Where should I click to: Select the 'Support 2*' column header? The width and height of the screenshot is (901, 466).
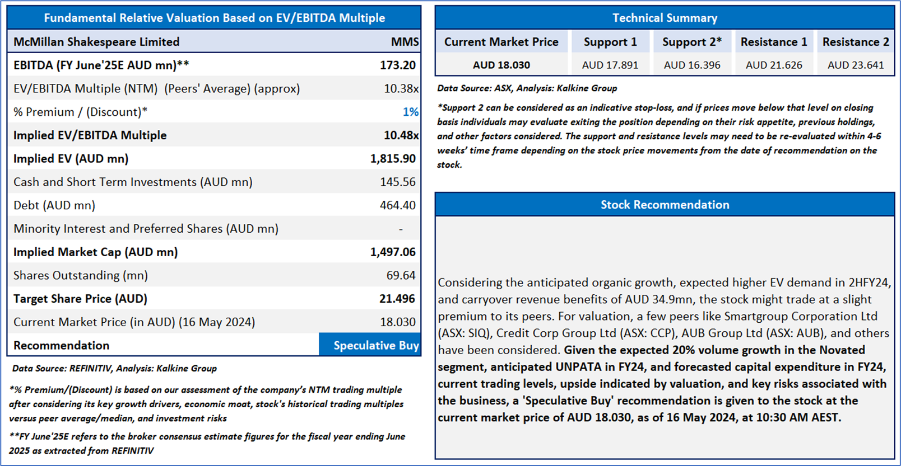click(x=692, y=42)
